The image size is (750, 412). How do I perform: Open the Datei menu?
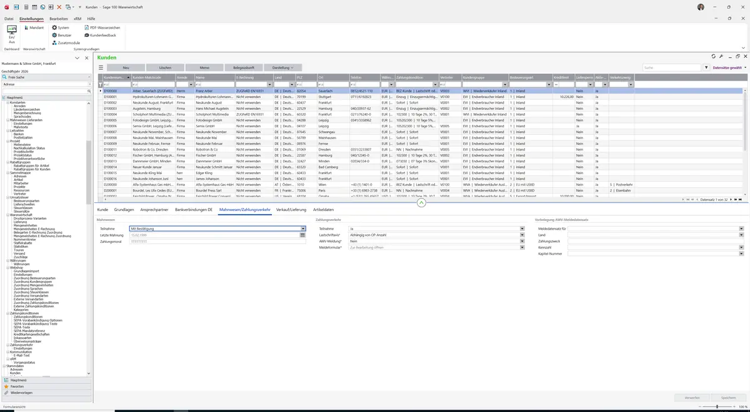[x=9, y=19]
